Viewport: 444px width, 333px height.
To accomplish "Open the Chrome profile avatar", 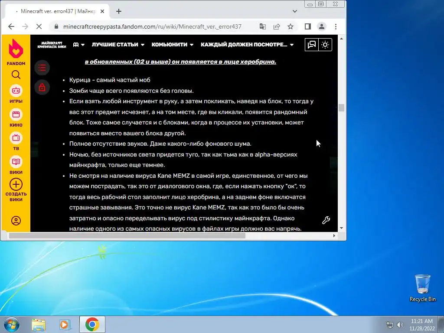I will click(x=322, y=26).
